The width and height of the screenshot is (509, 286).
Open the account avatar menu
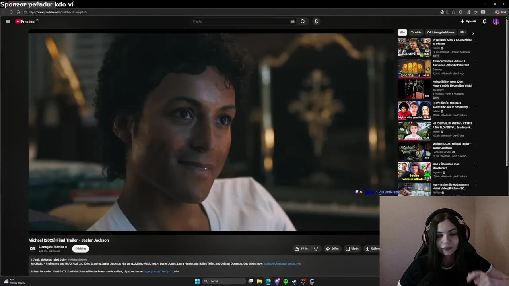click(x=496, y=21)
